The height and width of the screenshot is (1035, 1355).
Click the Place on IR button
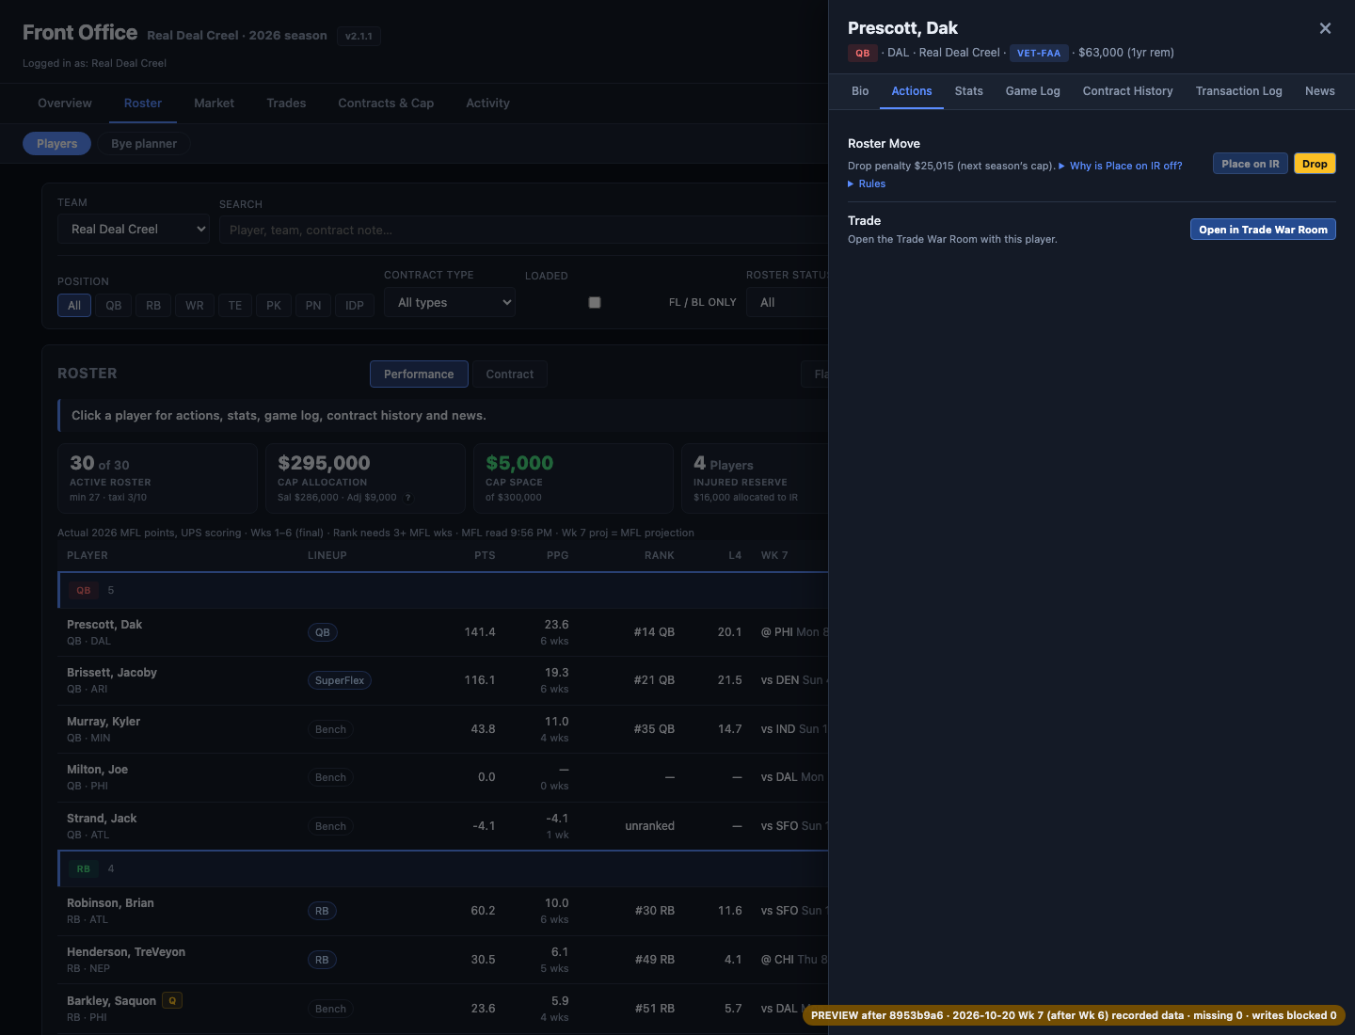[x=1251, y=164]
